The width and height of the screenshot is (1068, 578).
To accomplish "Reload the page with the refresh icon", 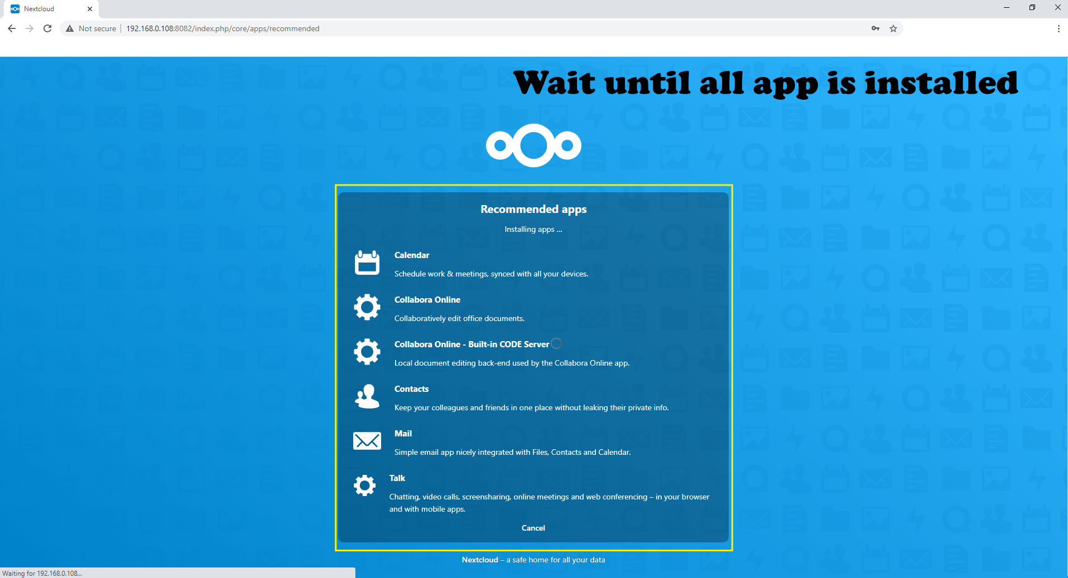I will [x=47, y=28].
